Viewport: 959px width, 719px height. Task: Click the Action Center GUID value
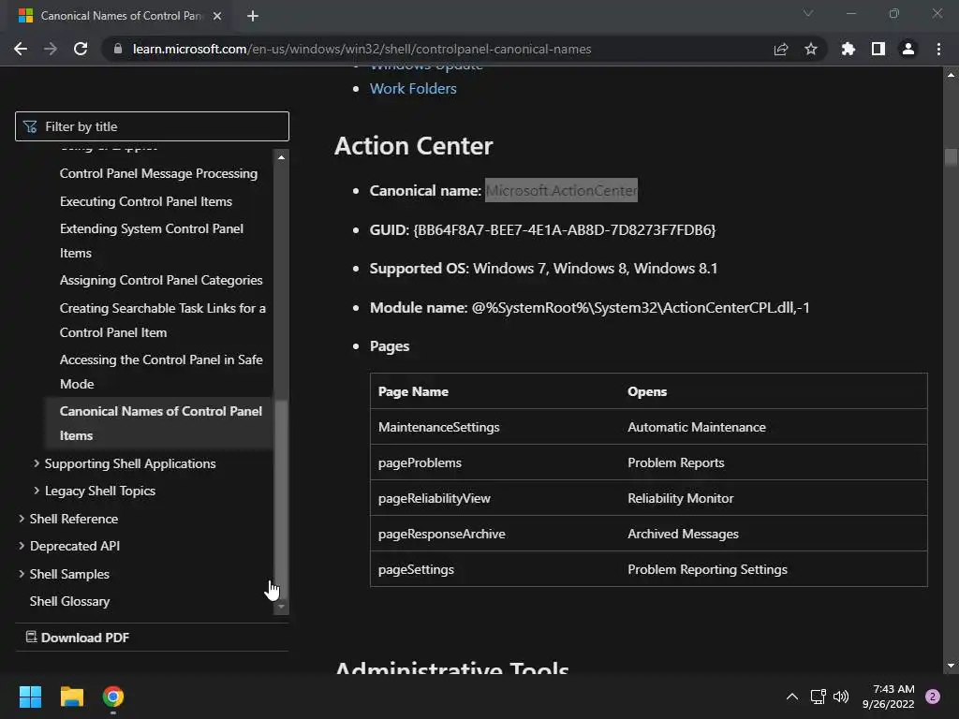[565, 230]
